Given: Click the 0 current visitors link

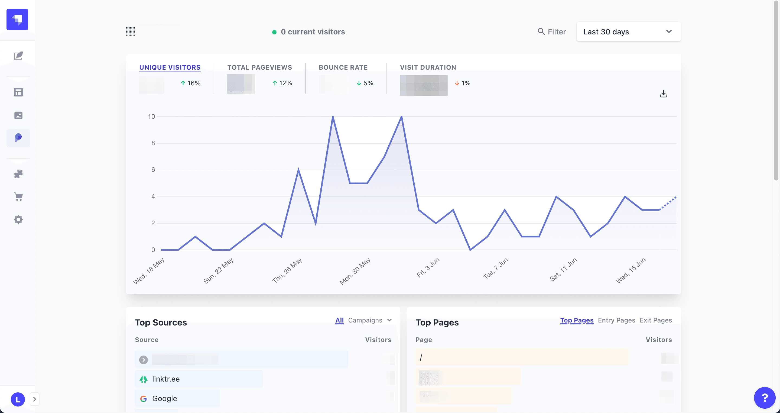Looking at the screenshot, I should (313, 32).
